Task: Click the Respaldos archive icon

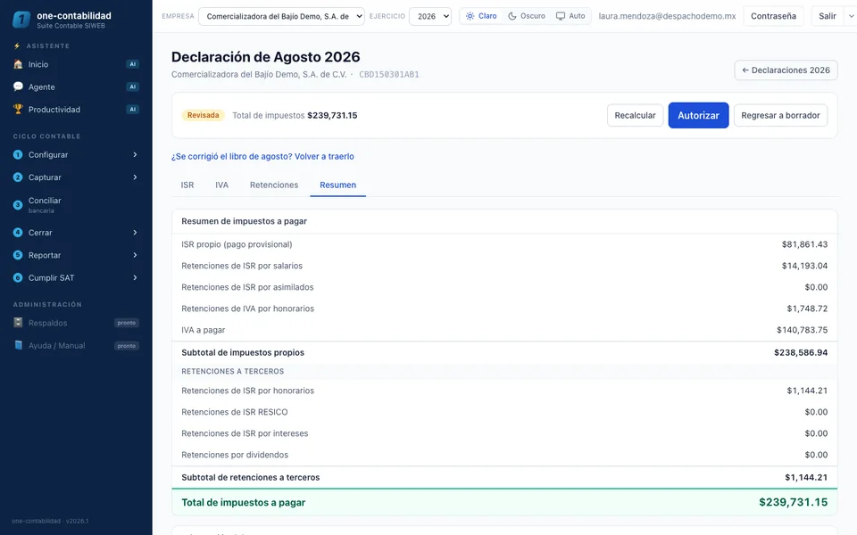Action: point(18,323)
